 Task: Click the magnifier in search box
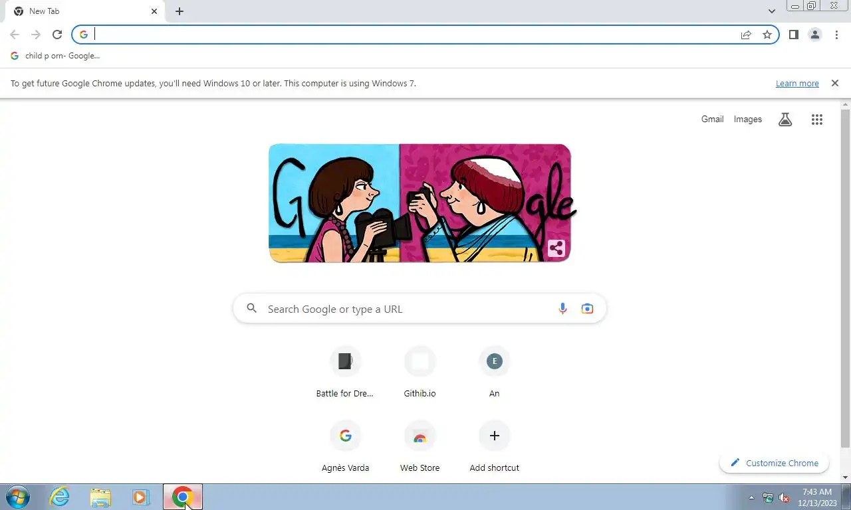click(x=251, y=308)
